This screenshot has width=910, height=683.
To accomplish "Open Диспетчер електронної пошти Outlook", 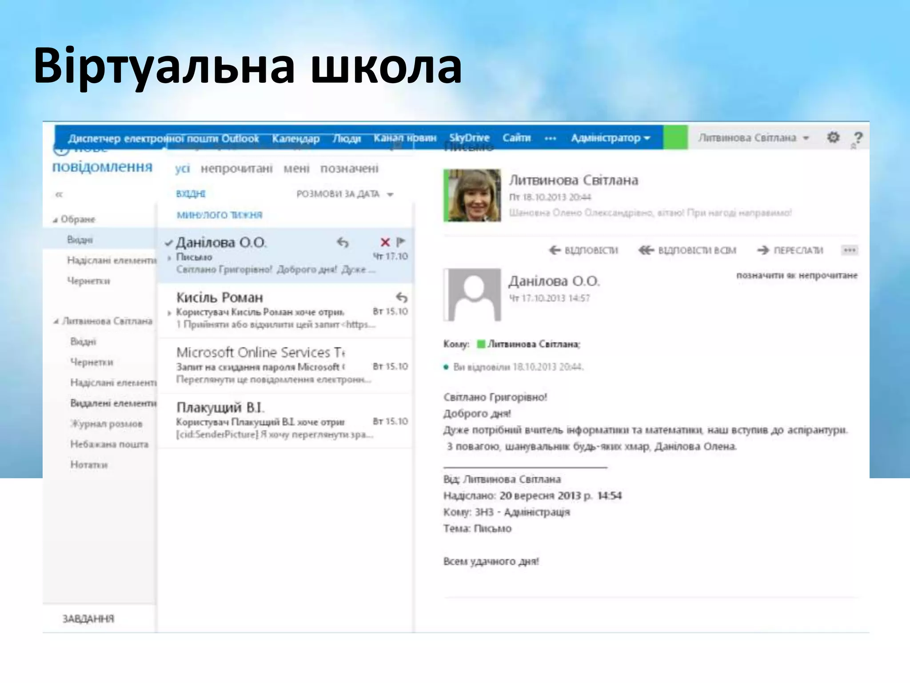I will click(163, 139).
